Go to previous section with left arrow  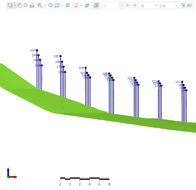(x=128, y=5)
